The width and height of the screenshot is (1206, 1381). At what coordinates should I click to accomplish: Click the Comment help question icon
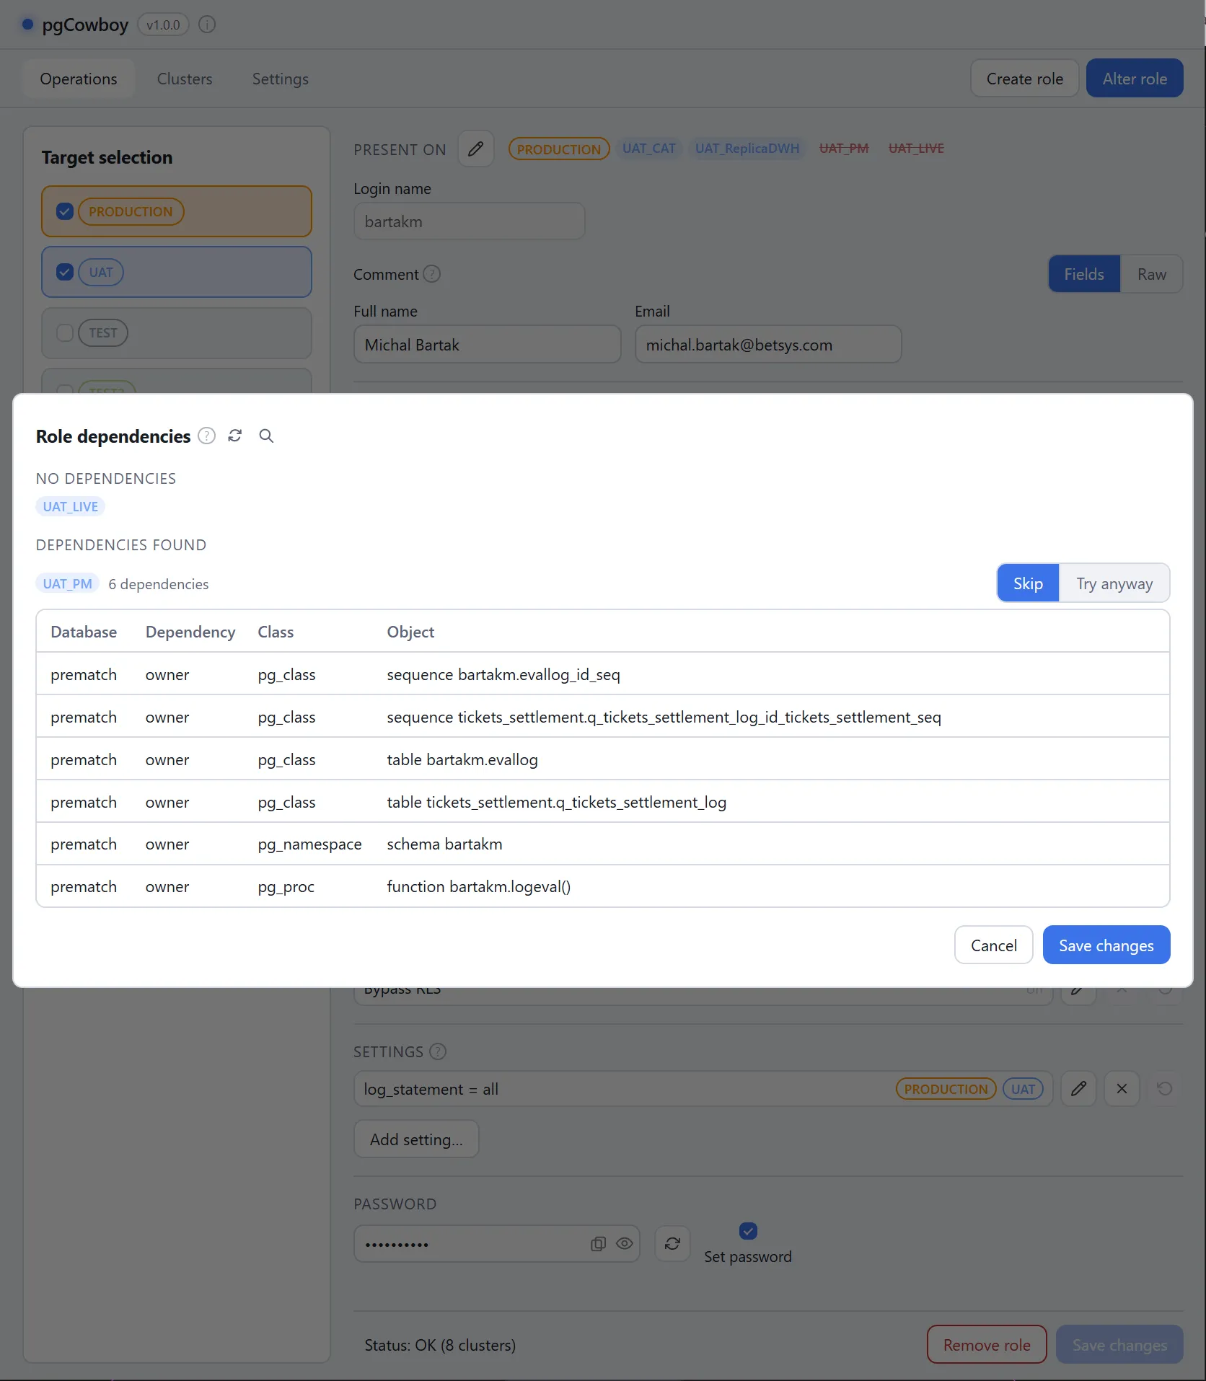pos(432,274)
